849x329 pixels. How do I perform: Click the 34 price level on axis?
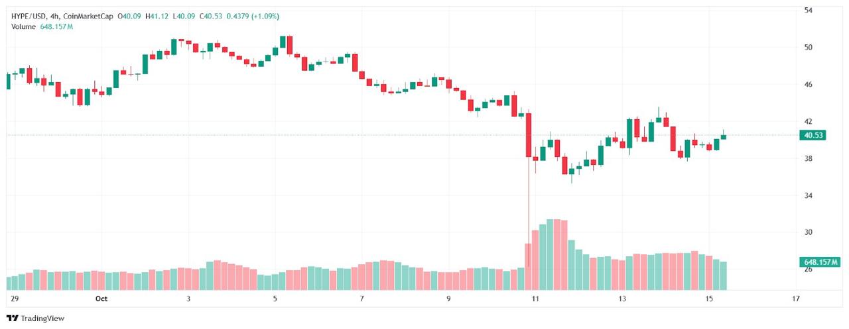tap(809, 196)
